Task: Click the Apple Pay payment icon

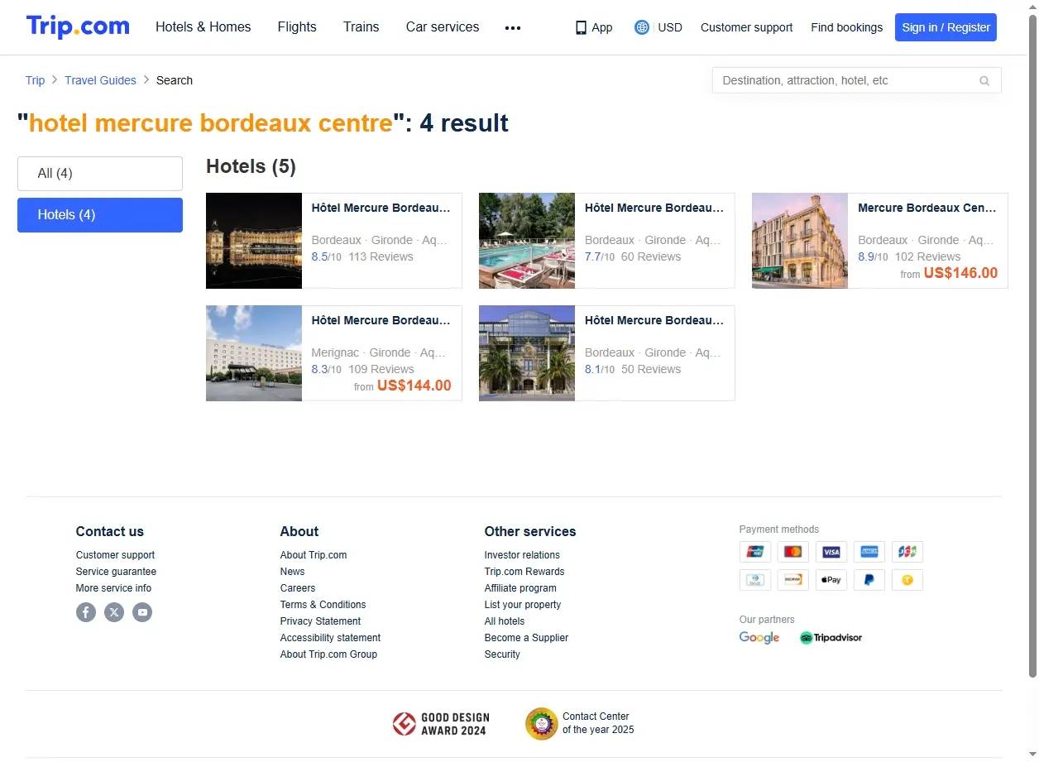Action: pyautogui.click(x=831, y=580)
